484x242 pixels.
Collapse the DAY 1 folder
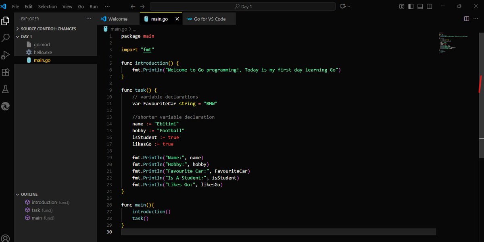(x=25, y=36)
